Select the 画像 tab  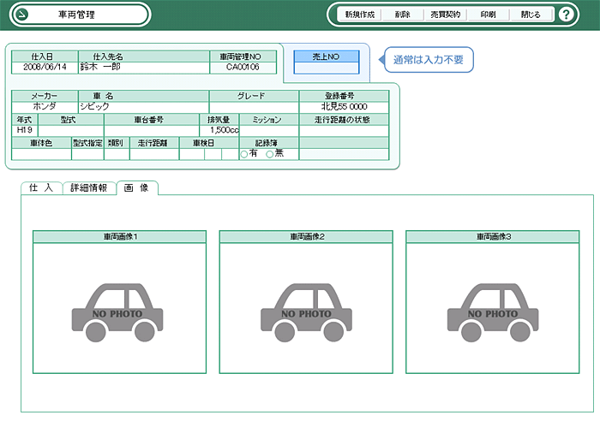point(135,187)
